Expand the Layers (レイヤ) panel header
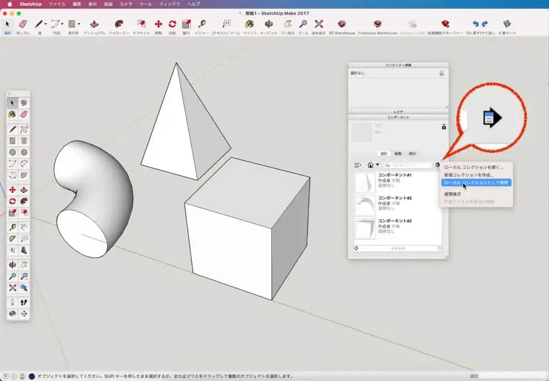Screen dimensions: 549x381 coord(398,111)
